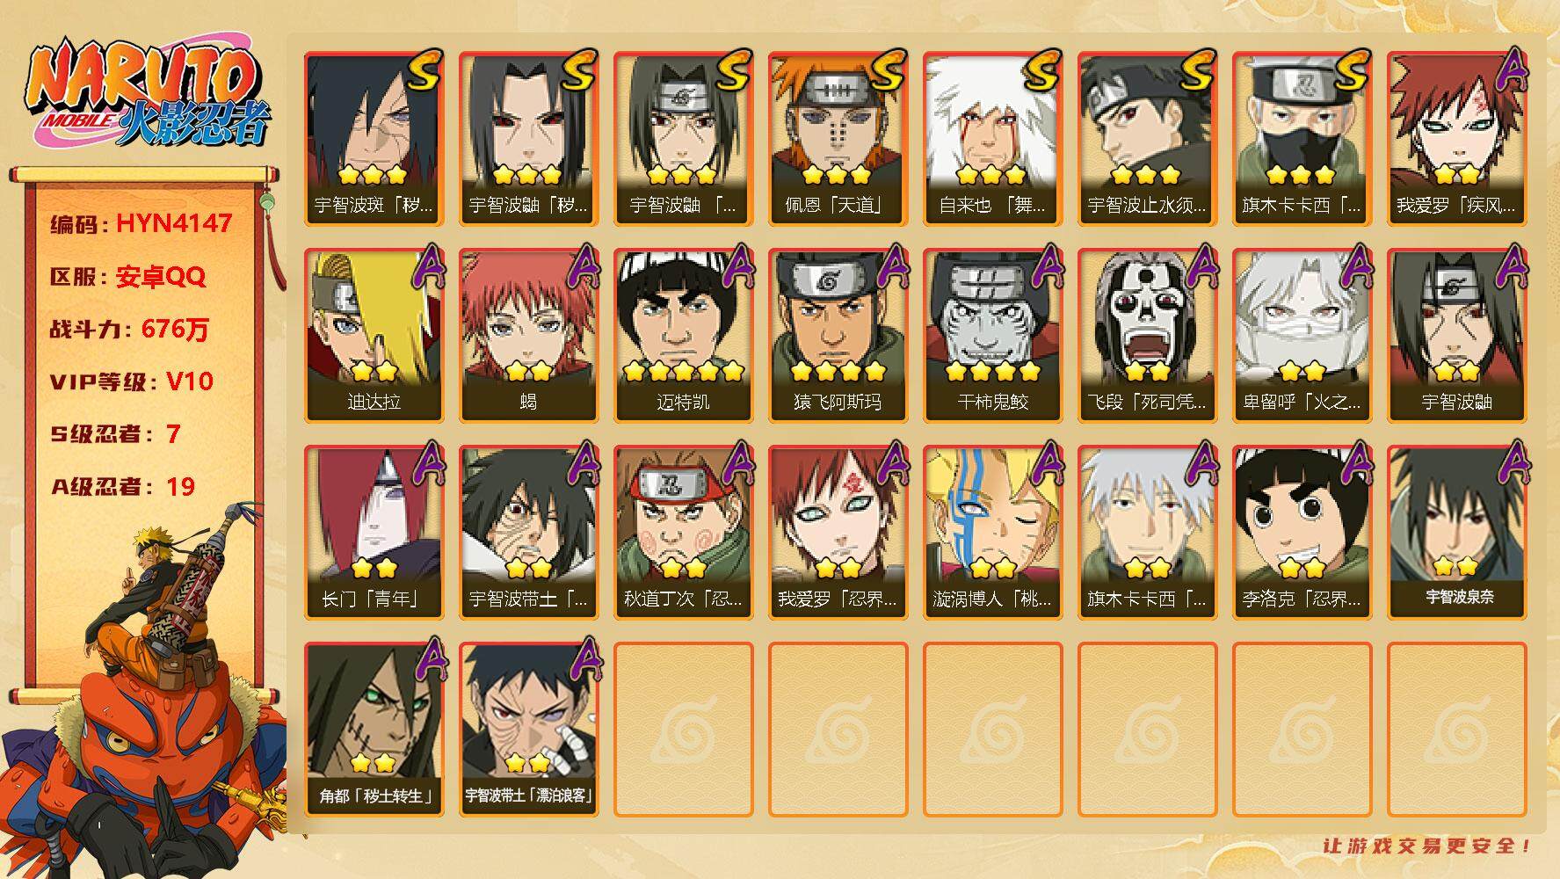The height and width of the screenshot is (879, 1560).
Task: Click the VIP等级 V10 label
Action: tap(132, 381)
